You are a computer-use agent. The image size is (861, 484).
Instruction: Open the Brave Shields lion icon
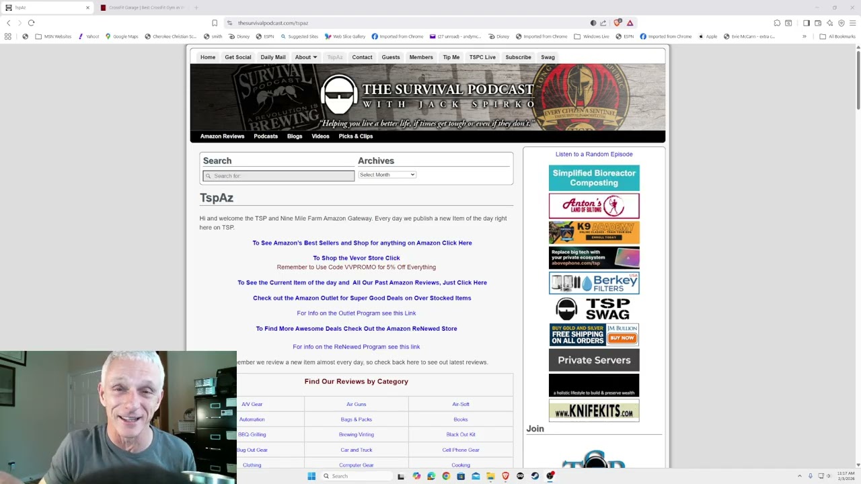[617, 23]
